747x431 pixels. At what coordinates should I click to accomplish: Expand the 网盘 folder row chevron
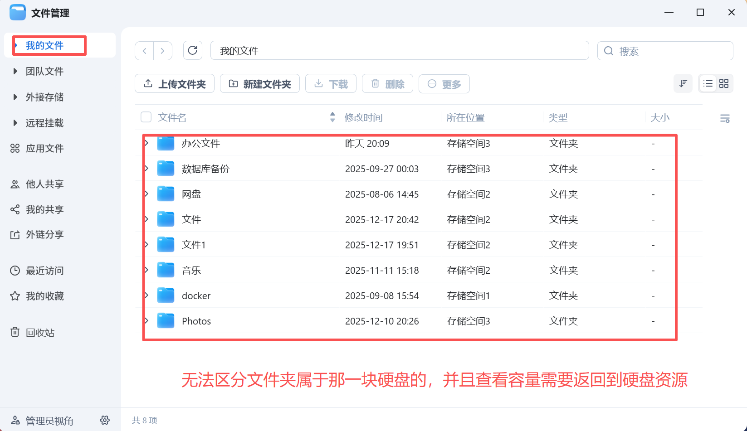(x=146, y=194)
